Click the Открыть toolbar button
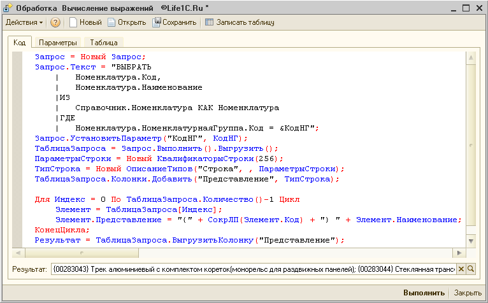488x303 pixels. [x=127, y=22]
